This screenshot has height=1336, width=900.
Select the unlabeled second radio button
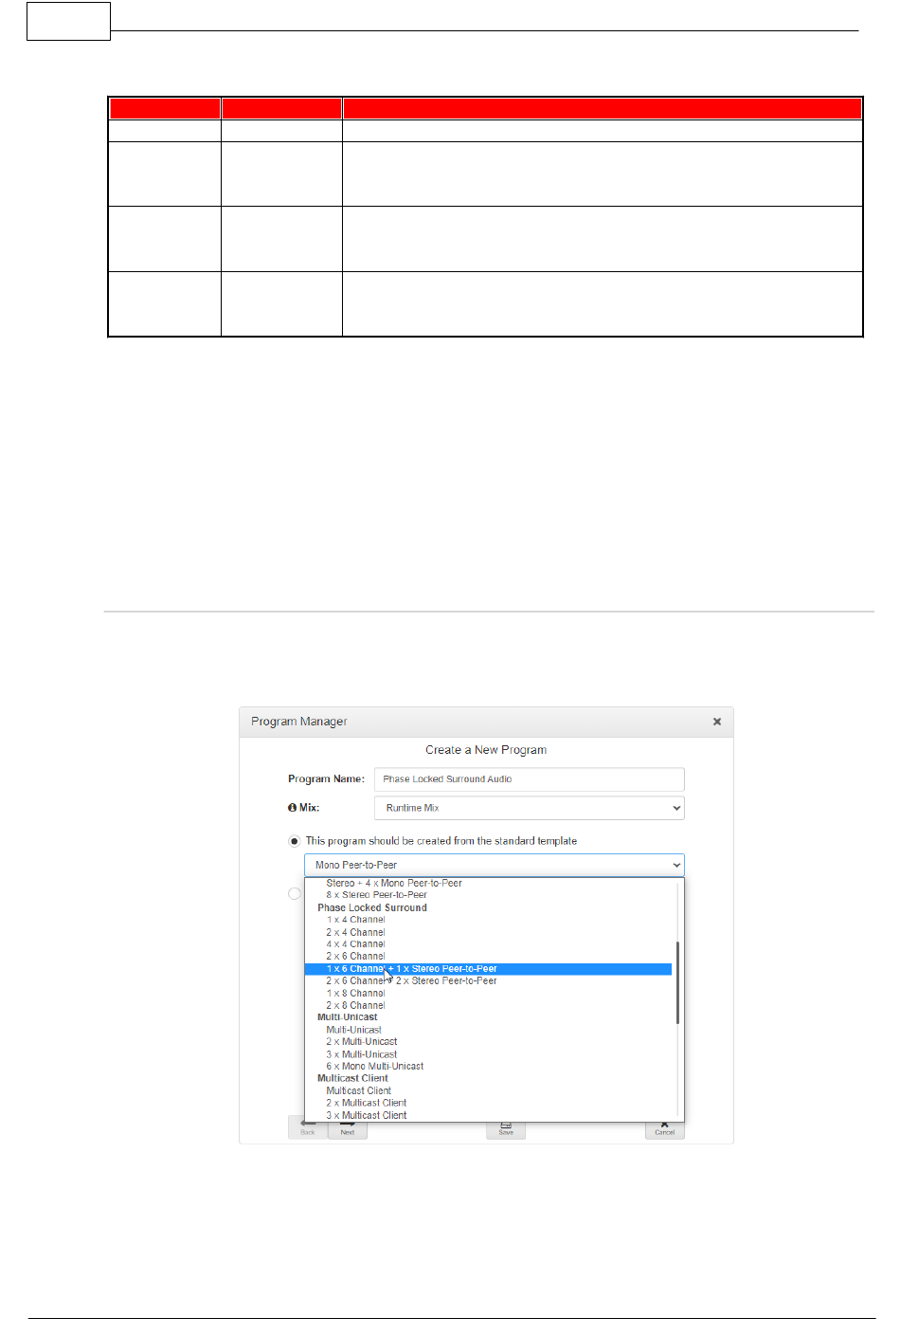pos(295,893)
